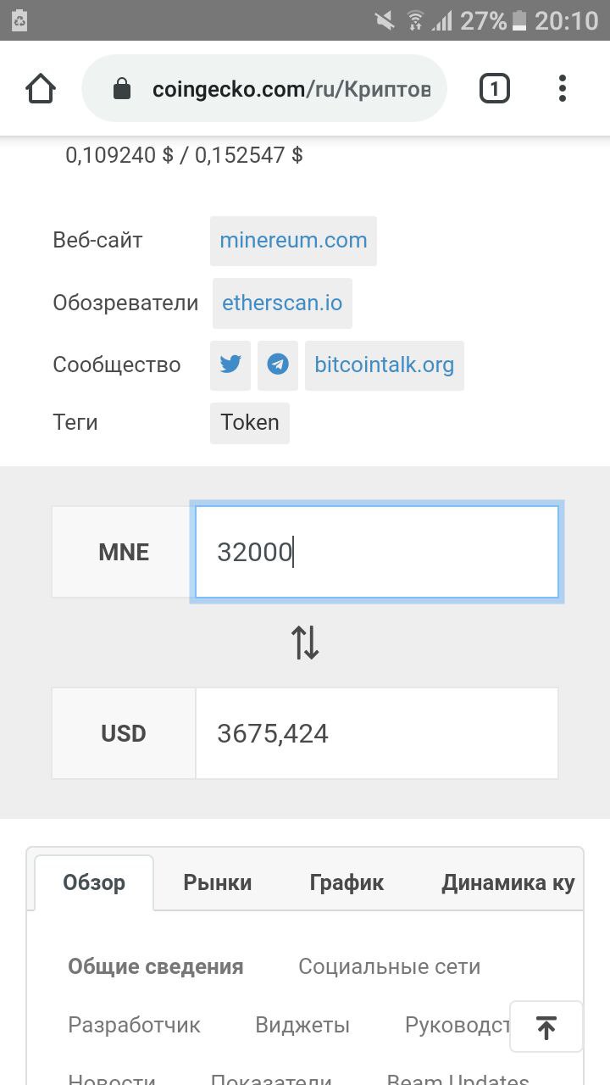
Task: Tap the browser home icon
Action: click(x=41, y=89)
